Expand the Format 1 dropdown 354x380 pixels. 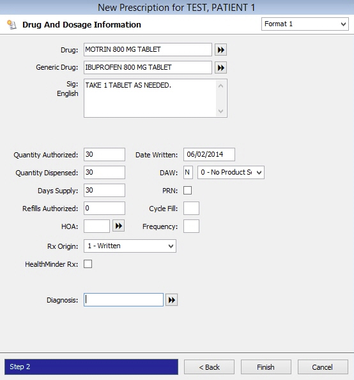point(305,24)
